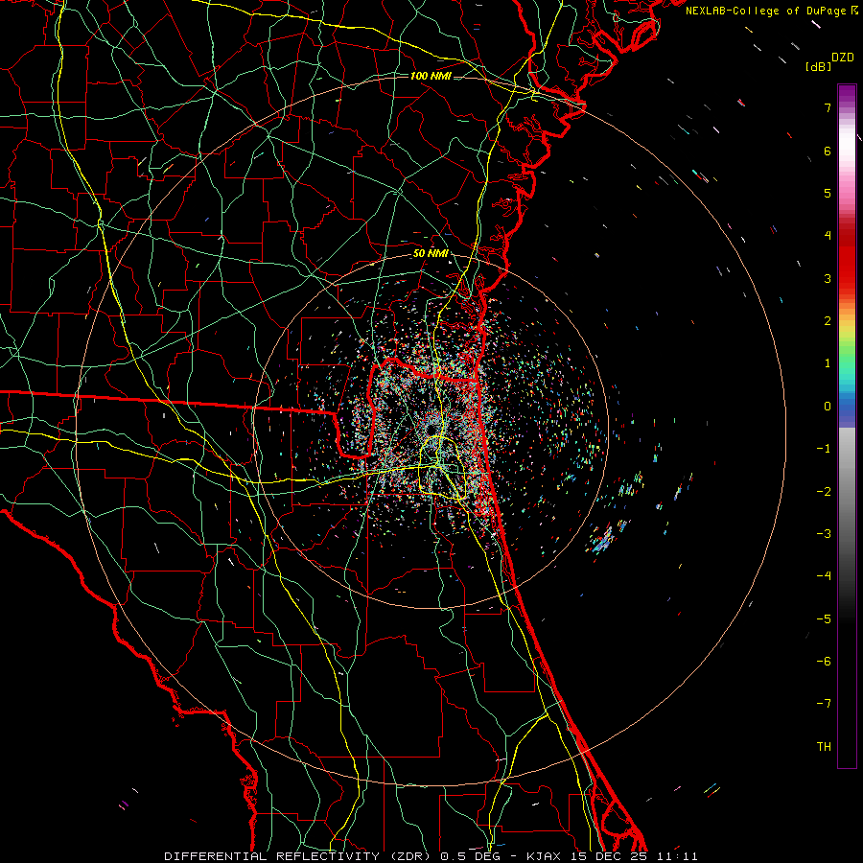Image resolution: width=863 pixels, height=863 pixels.
Task: Click the 1 value on the color scale
Action: point(828,363)
